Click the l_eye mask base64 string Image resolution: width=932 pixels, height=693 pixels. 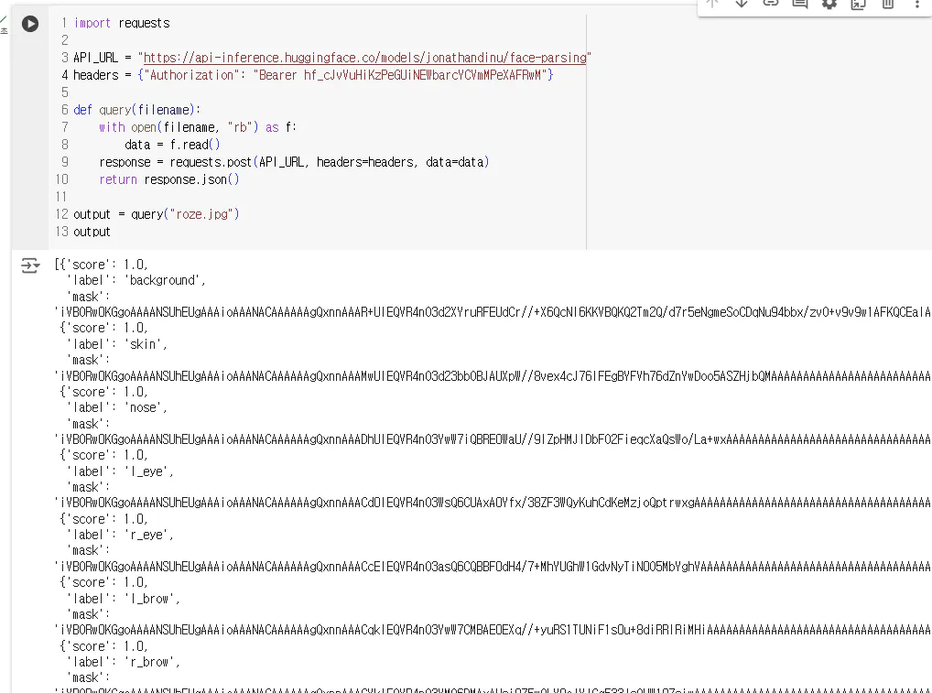click(493, 503)
